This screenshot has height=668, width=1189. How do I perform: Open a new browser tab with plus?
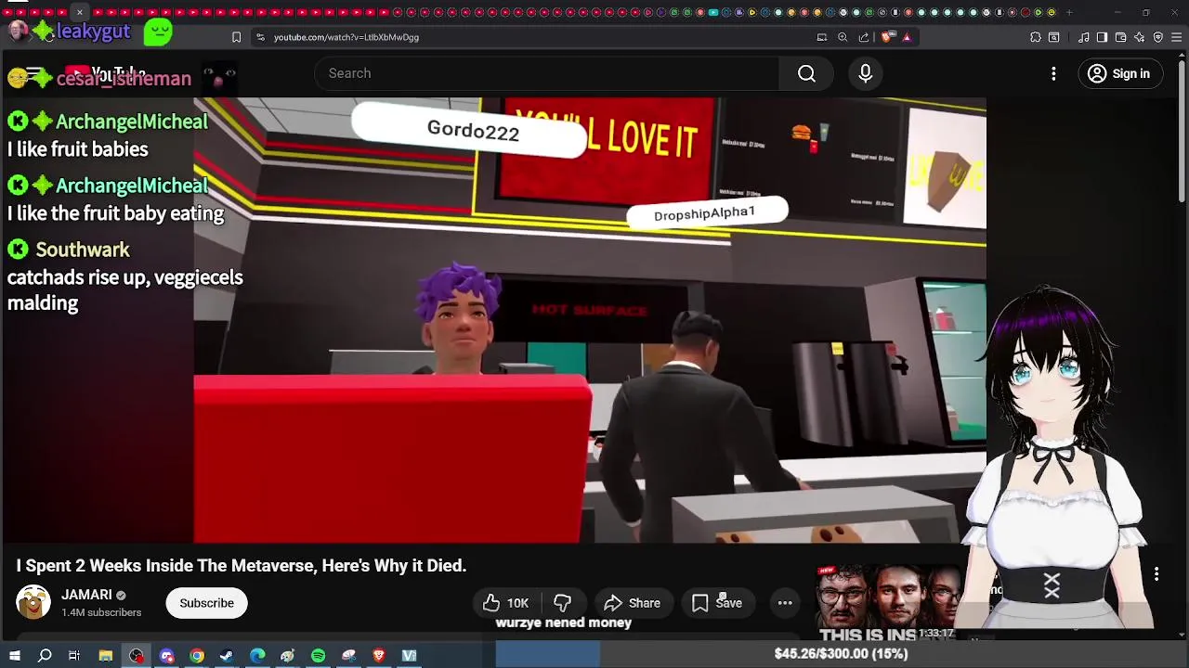[1069, 12]
